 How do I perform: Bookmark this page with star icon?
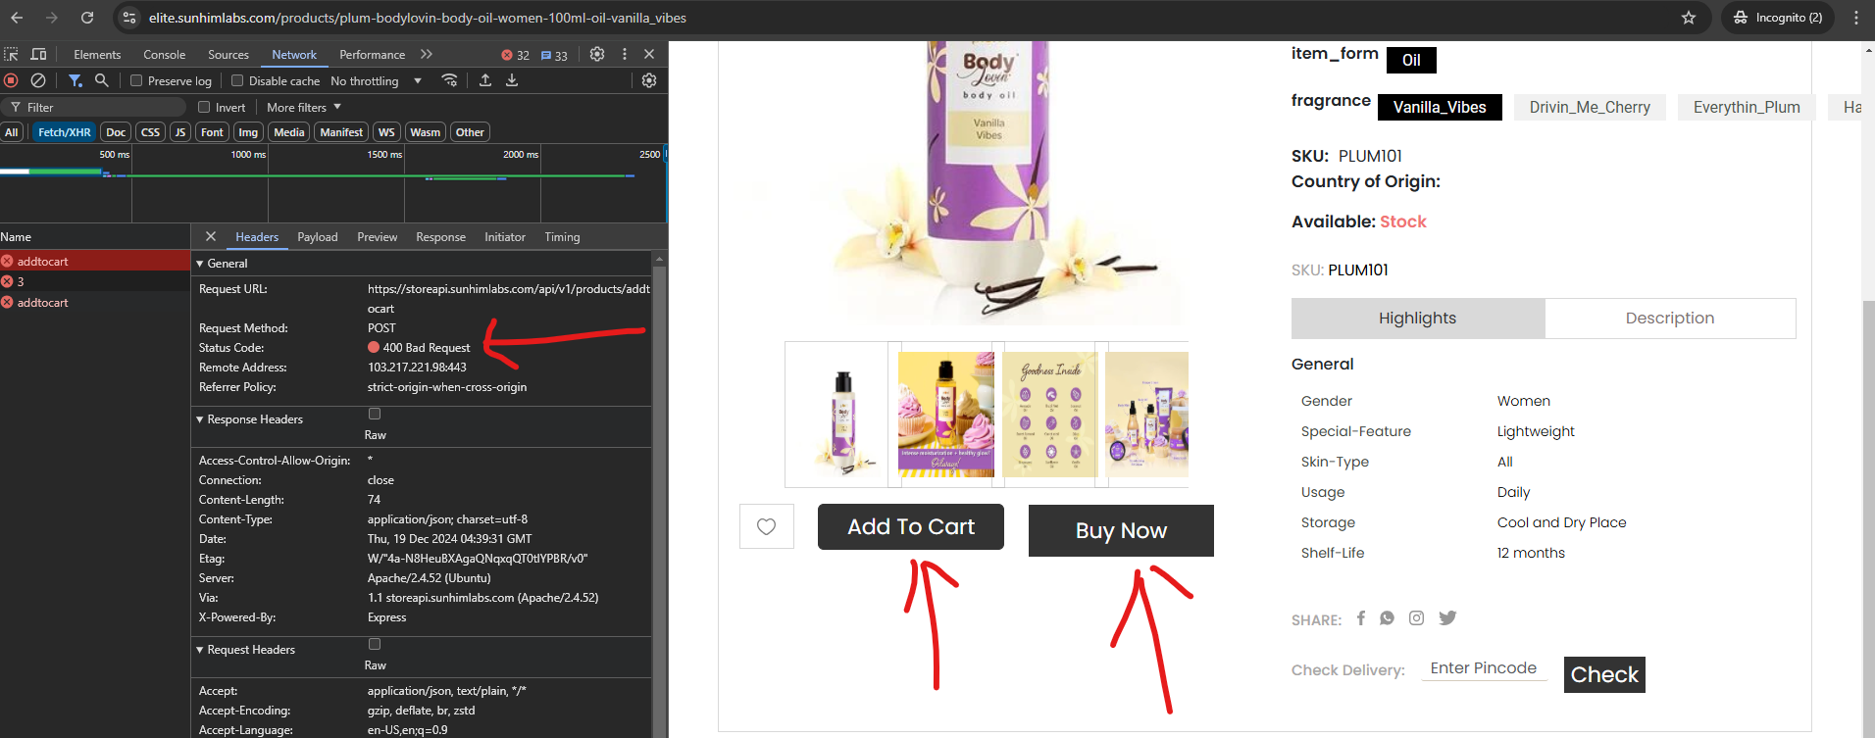tap(1689, 18)
